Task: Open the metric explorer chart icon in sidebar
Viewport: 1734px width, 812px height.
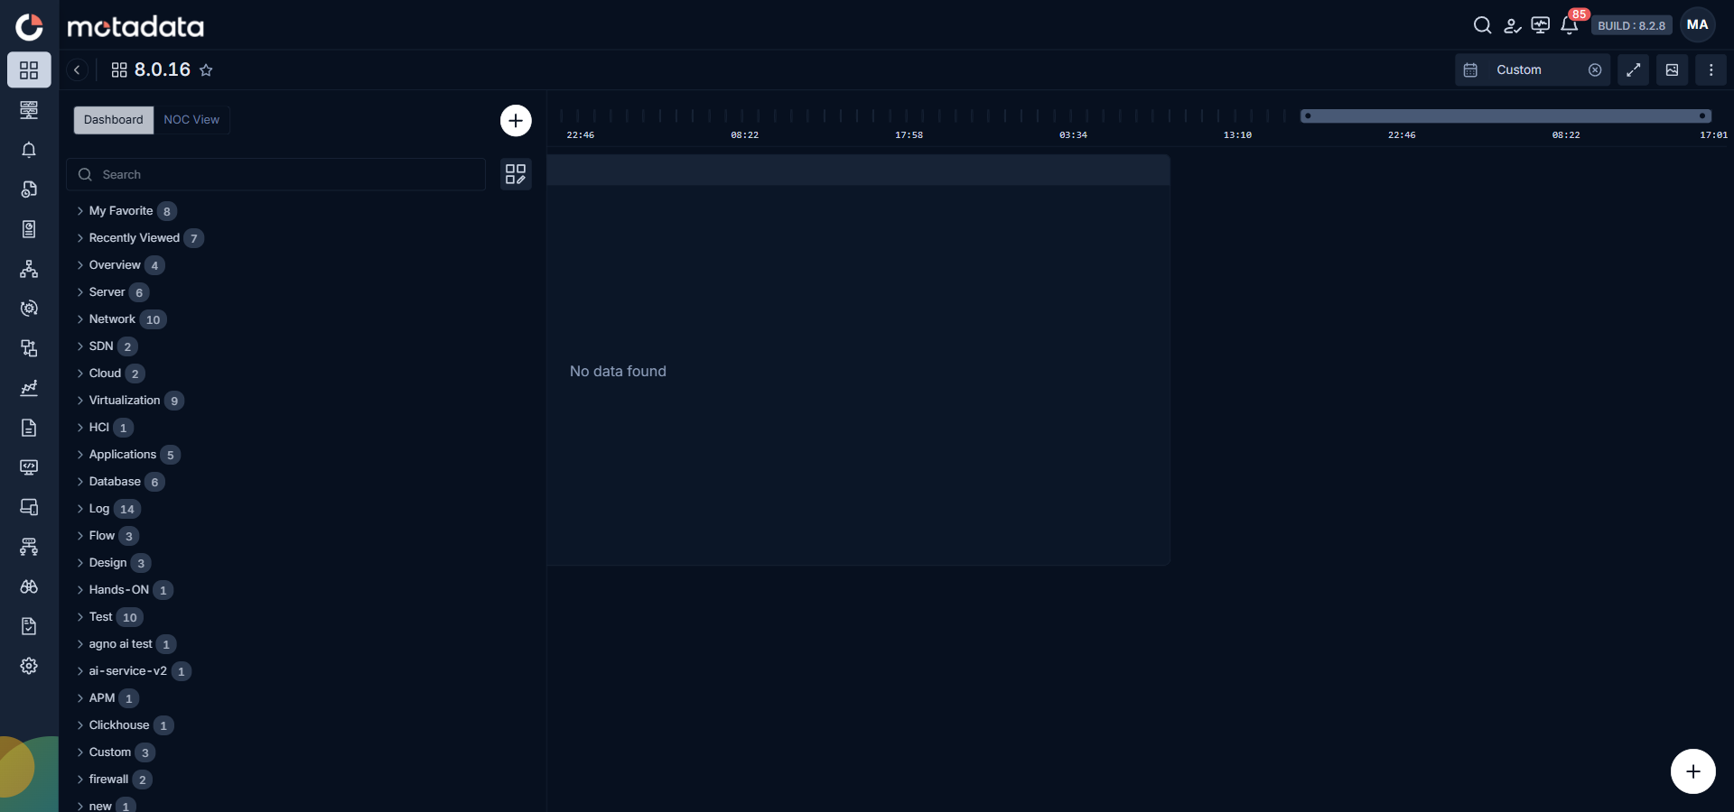Action: [29, 388]
